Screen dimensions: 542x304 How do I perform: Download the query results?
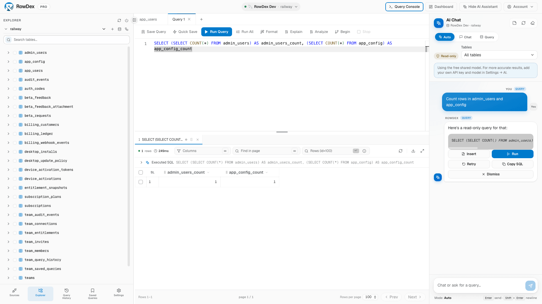pos(413,151)
